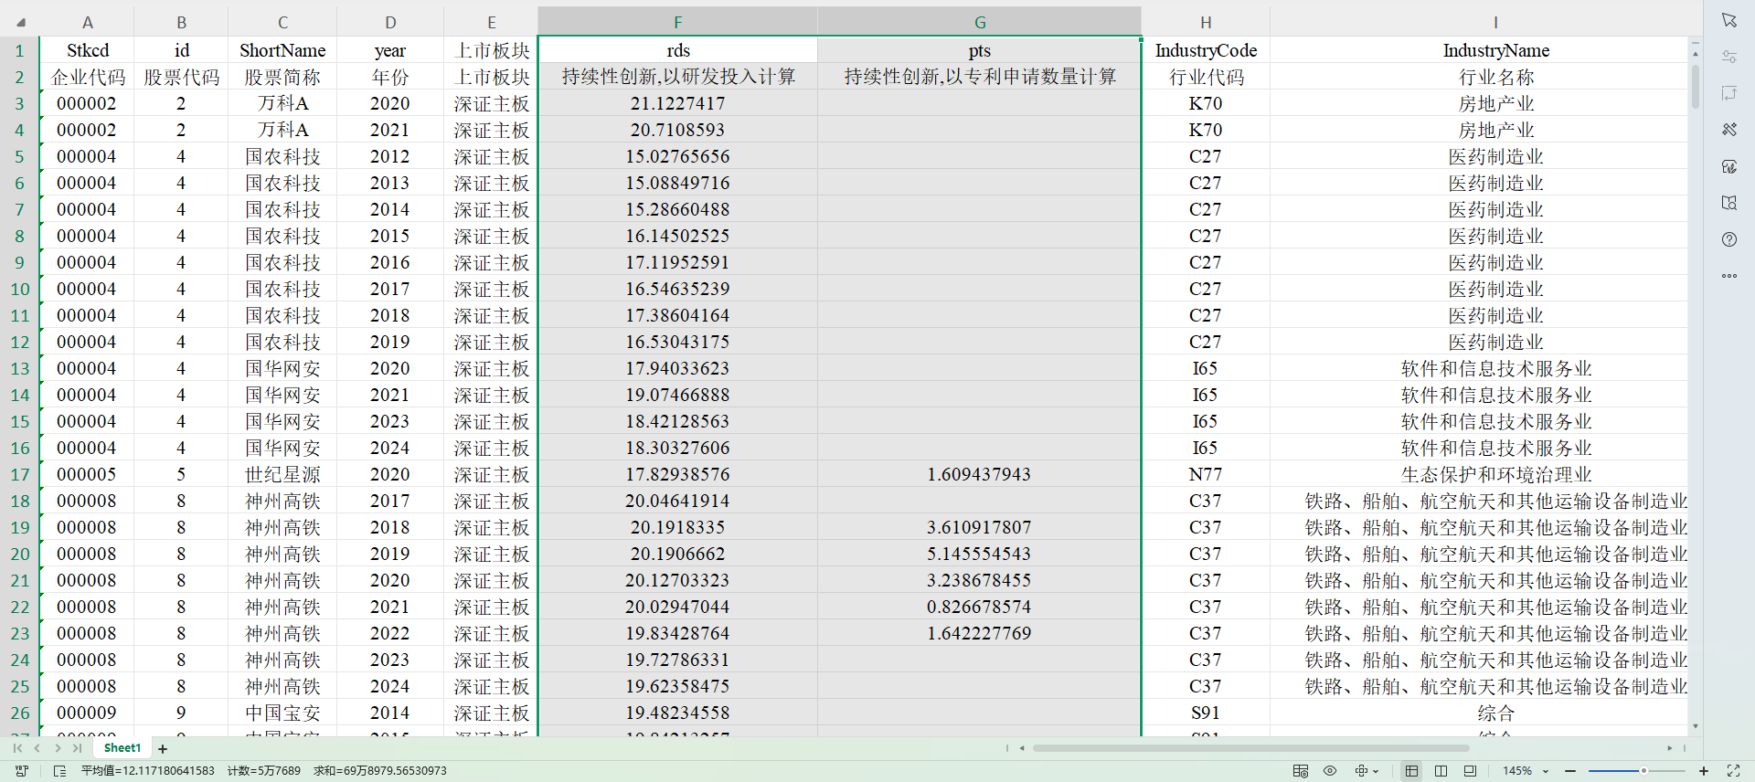
Task: Switch to normal view mode
Action: coord(1411,771)
